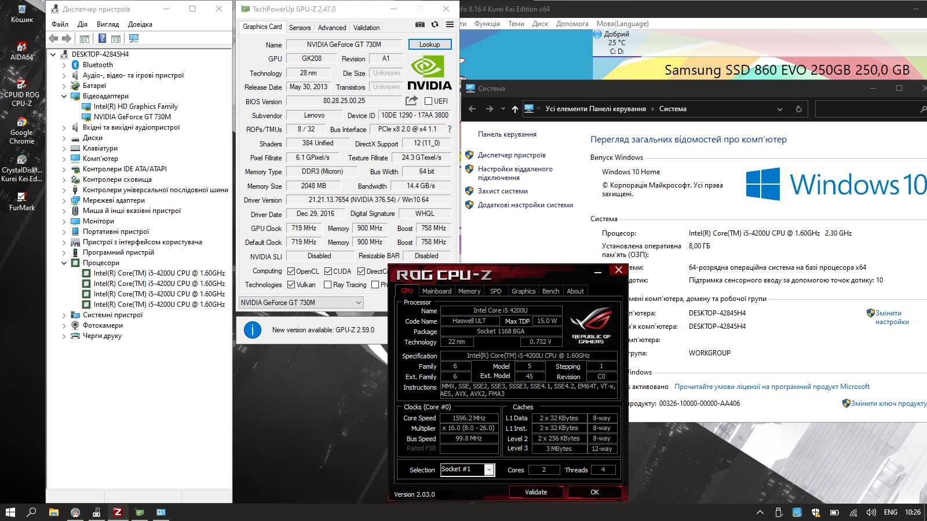Viewport: 927px width, 521px height.
Task: Click the Device Manager forward arrow toolbar icon
Action: point(67,38)
